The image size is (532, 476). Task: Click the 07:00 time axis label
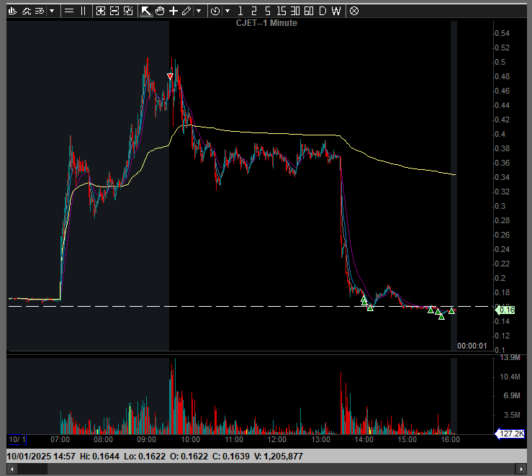tap(60, 440)
